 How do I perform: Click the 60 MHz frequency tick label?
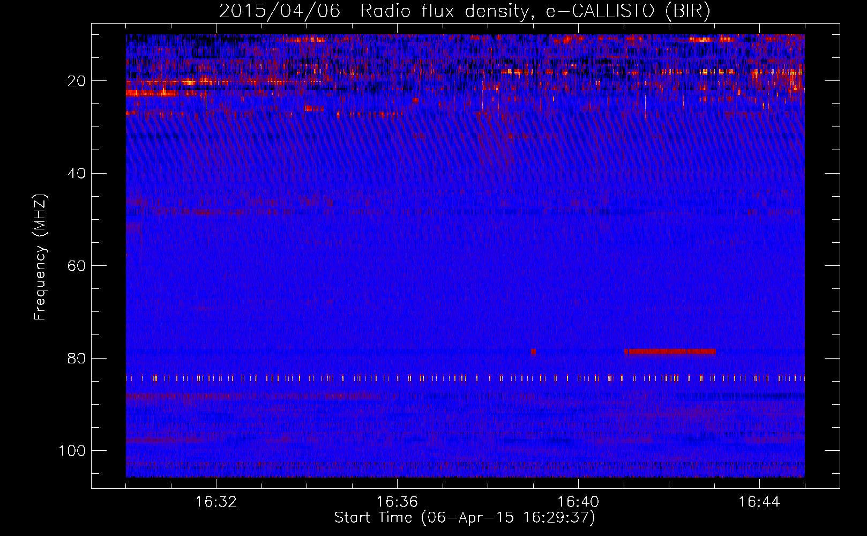[76, 266]
